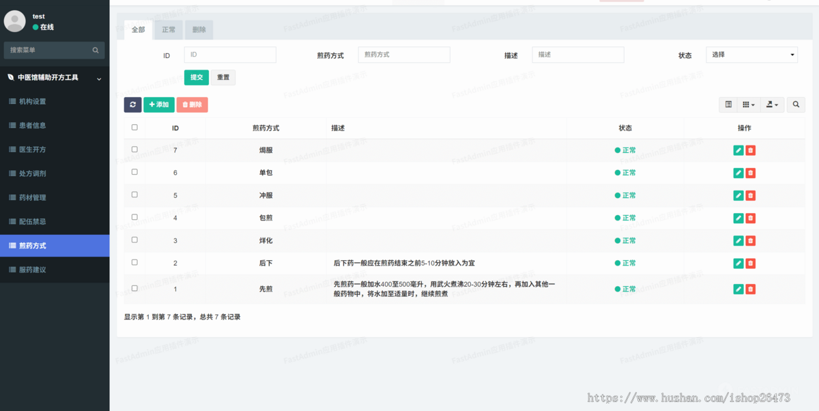Click the search magnifier in sidebar menu search
This screenshot has width=819, height=411.
point(96,50)
